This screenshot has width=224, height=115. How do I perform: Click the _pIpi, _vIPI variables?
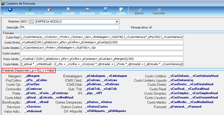(93, 93)
